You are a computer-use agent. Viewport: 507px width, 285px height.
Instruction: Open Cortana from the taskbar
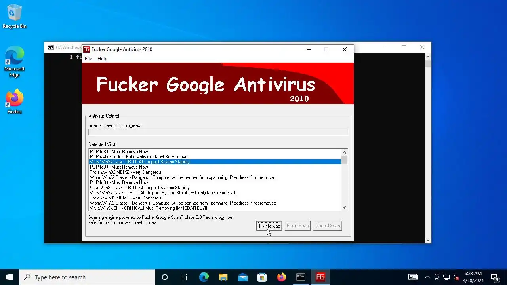(x=165, y=277)
